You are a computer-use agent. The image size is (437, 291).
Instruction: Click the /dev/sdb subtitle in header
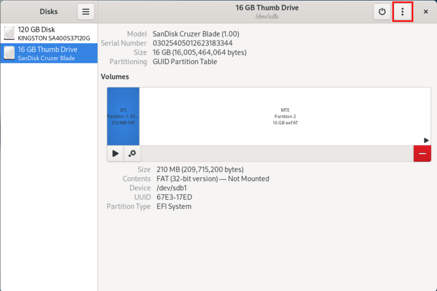pos(267,16)
